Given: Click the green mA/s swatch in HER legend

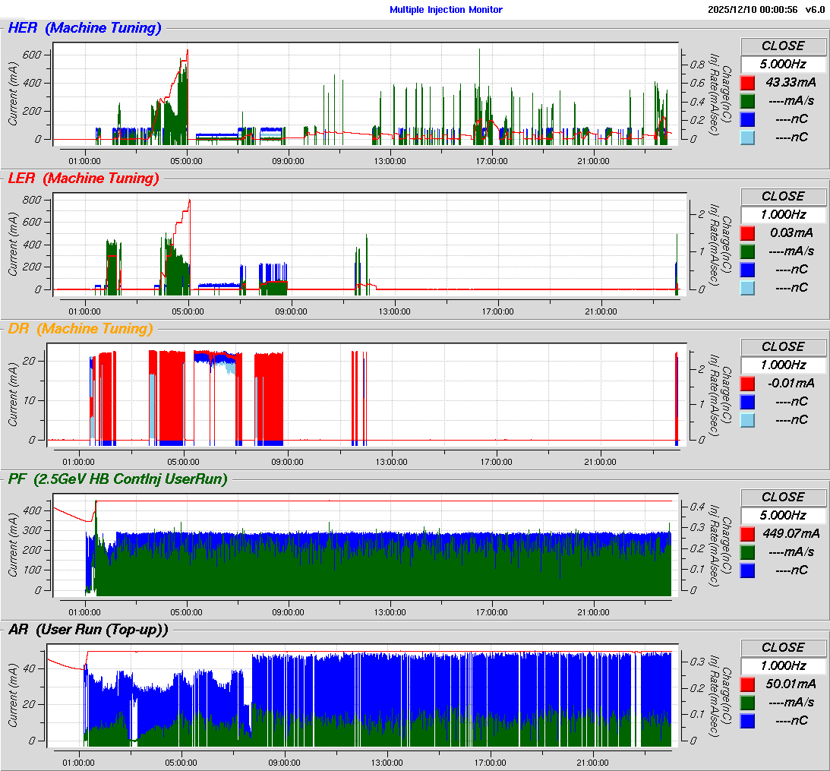Looking at the screenshot, I should pyautogui.click(x=748, y=101).
